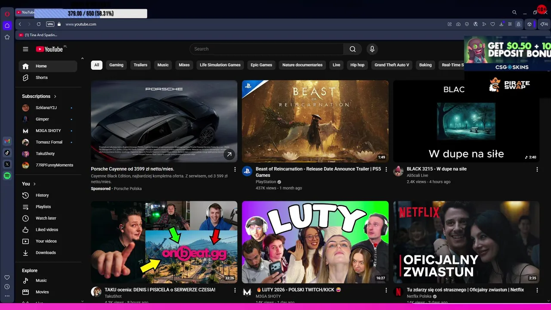Expand the You section chevron
Image resolution: width=551 pixels, height=310 pixels.
click(x=34, y=184)
